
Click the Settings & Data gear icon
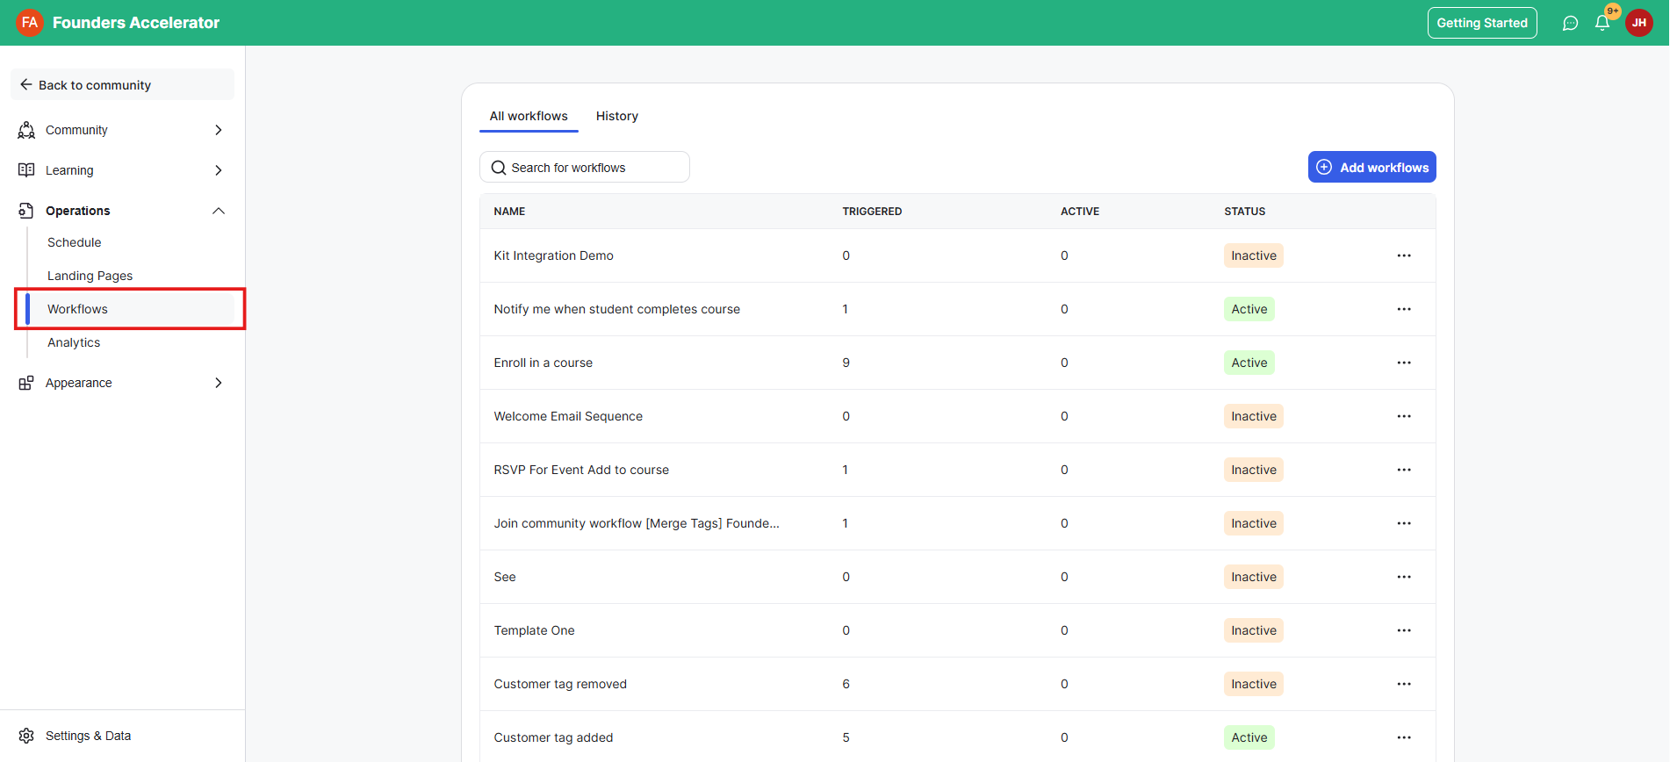pyautogui.click(x=26, y=736)
